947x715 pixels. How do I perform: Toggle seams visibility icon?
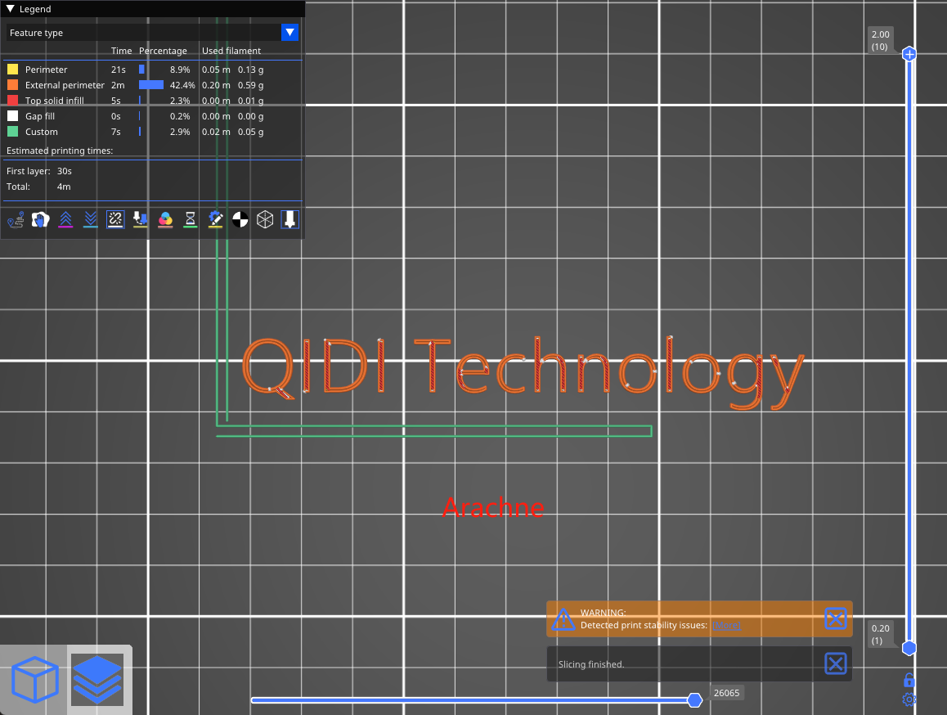click(115, 219)
